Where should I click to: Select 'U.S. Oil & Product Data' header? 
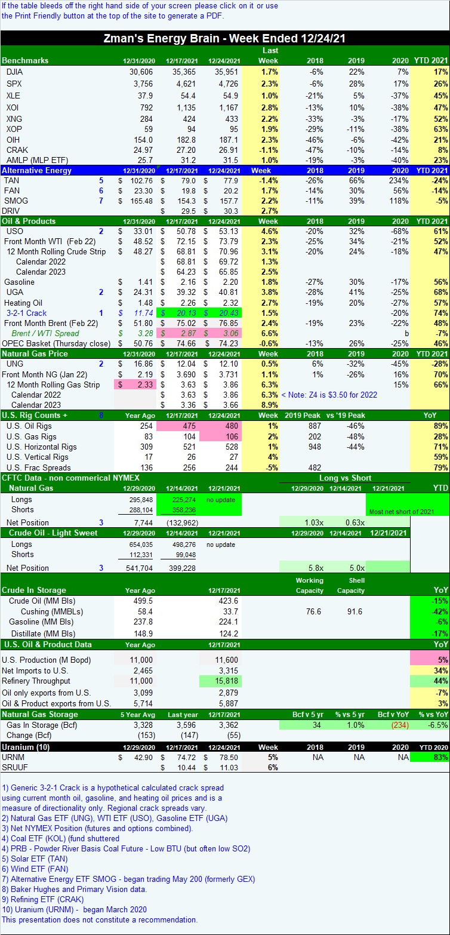[48, 645]
